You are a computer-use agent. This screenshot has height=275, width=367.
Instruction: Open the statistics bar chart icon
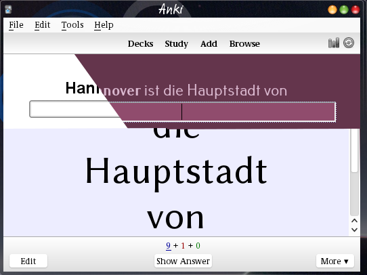pos(334,43)
